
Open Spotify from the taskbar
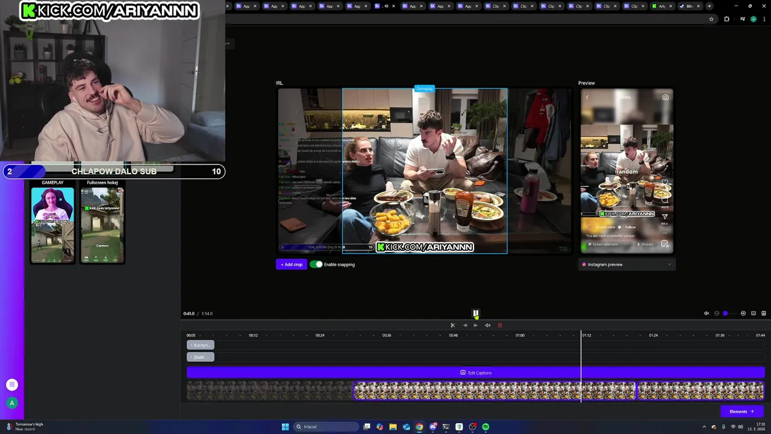(485, 427)
